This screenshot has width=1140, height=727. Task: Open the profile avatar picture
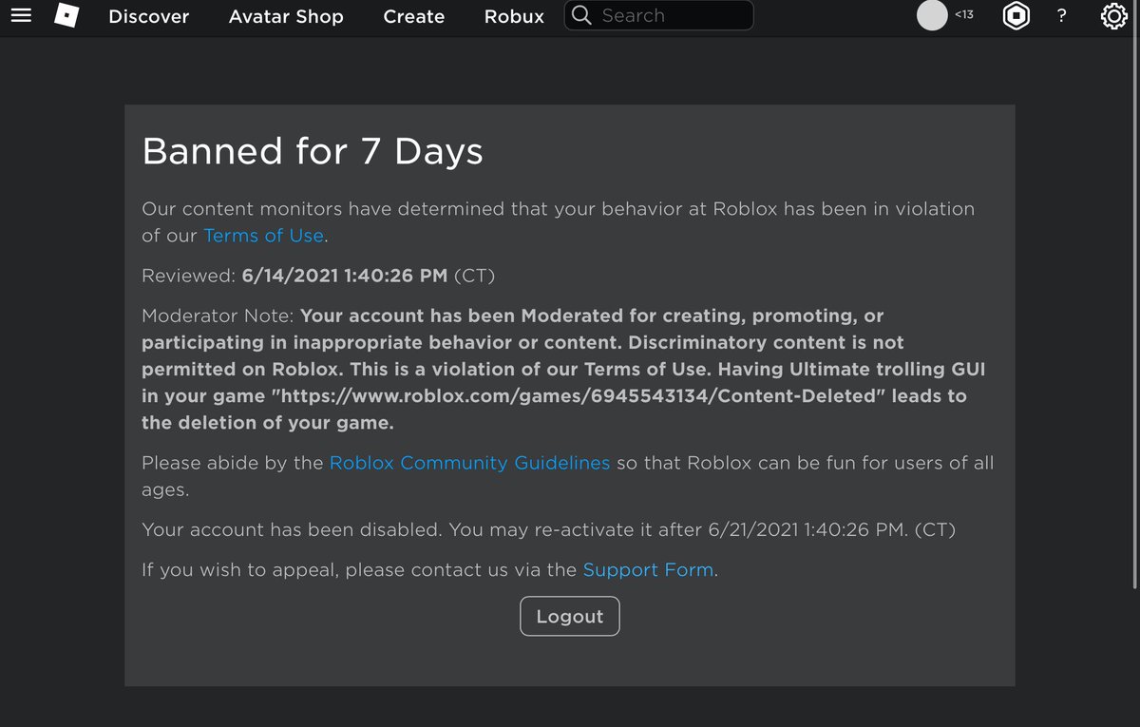tap(932, 15)
